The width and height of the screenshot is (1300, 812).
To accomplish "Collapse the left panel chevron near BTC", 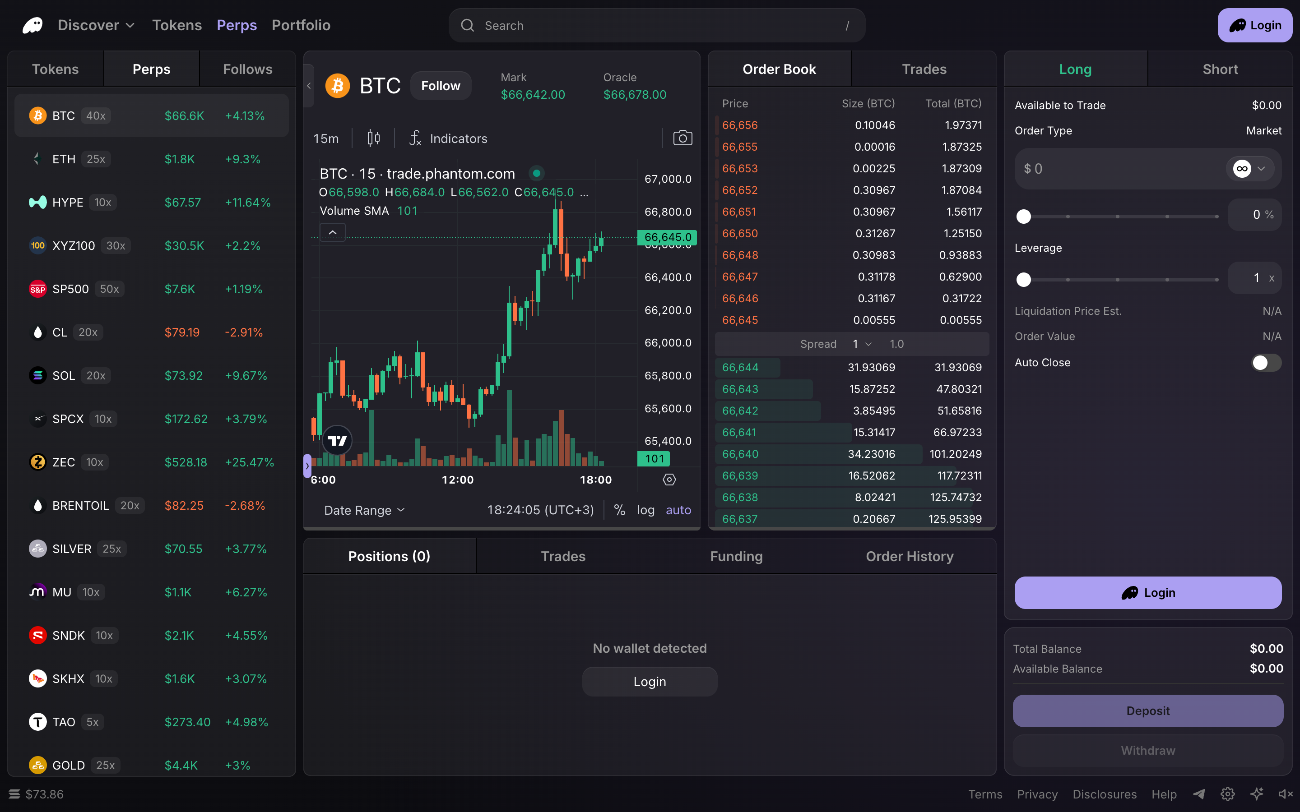I will 309,85.
